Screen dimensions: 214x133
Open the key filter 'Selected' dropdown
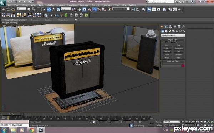click(x=172, y=122)
